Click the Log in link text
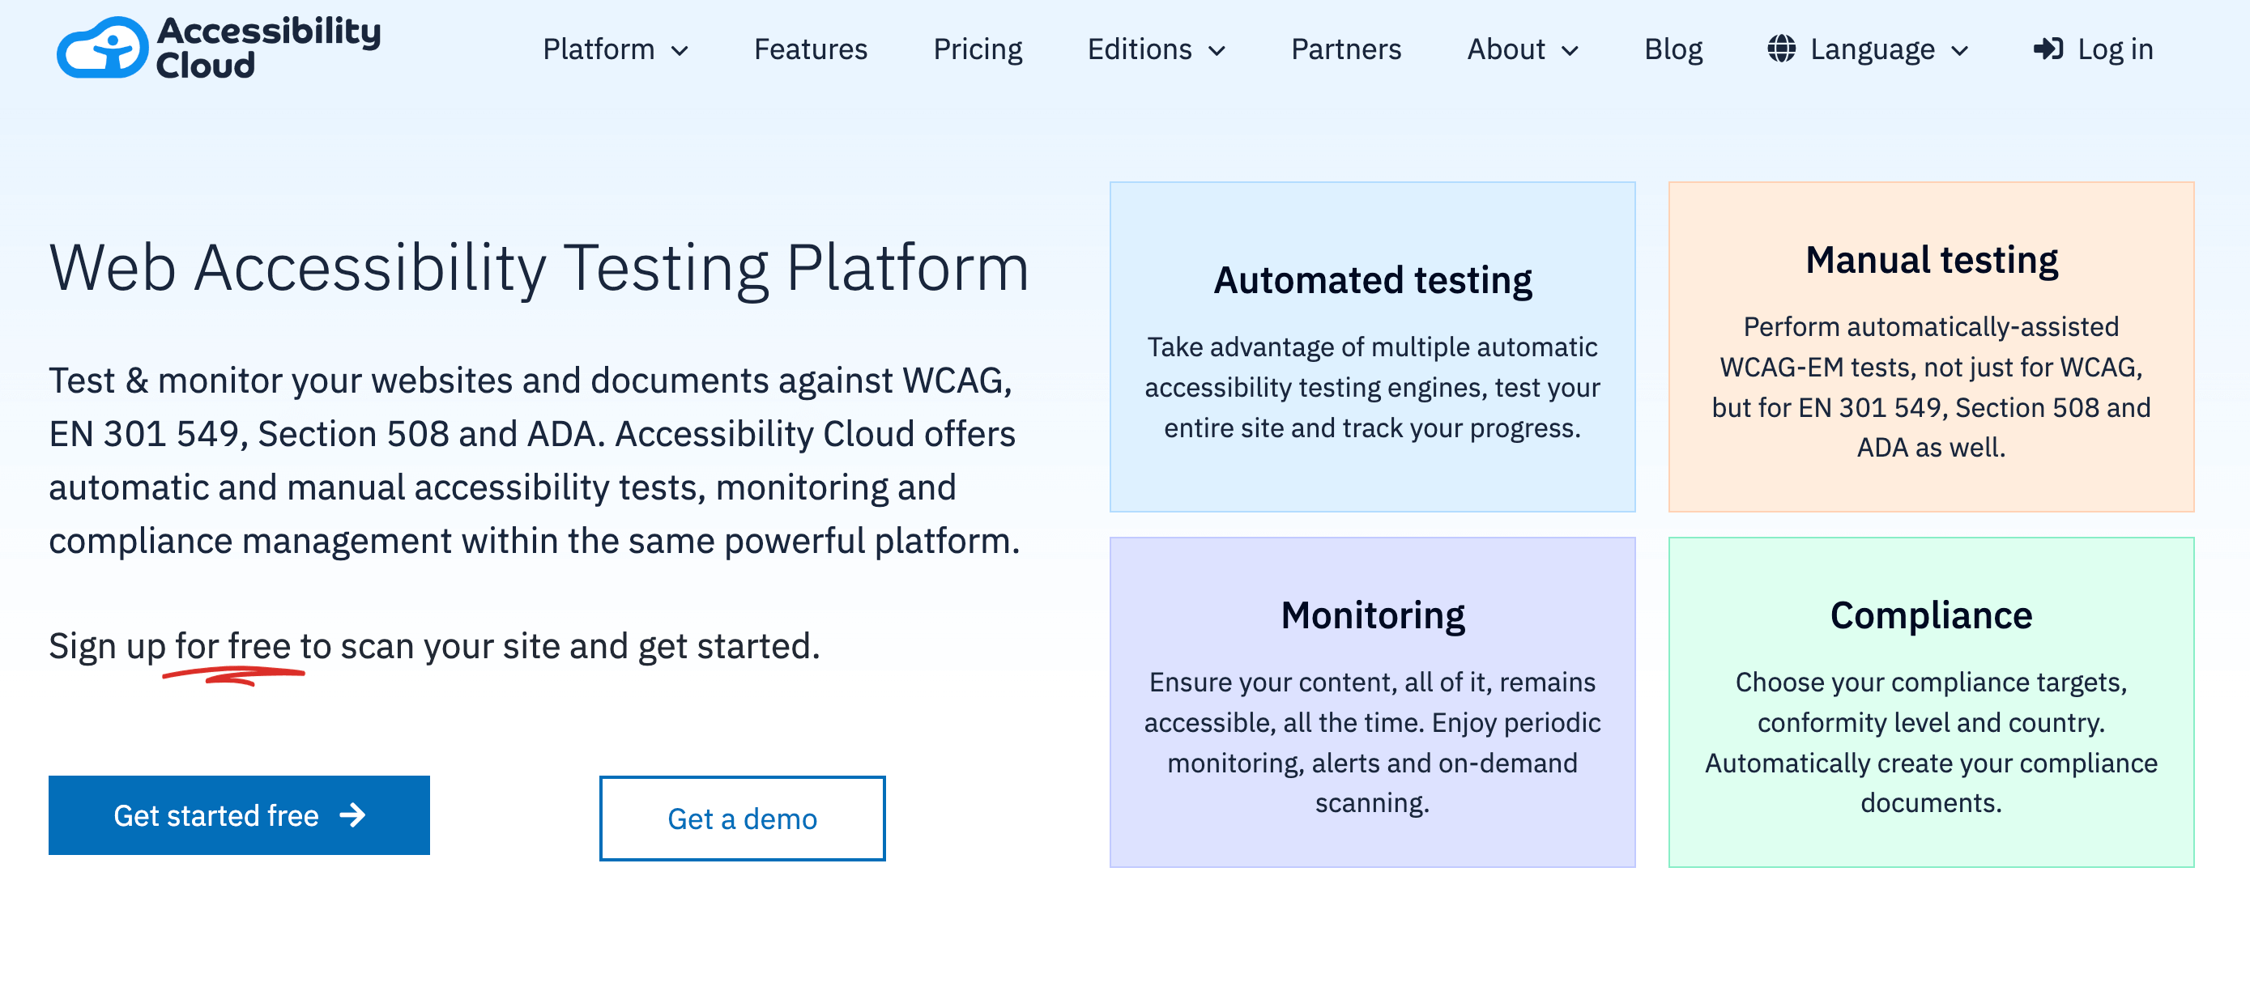This screenshot has width=2250, height=991. (2115, 49)
